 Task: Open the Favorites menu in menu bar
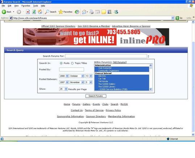tap(26, 6)
